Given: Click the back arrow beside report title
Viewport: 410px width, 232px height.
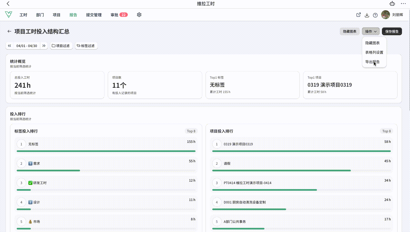Looking at the screenshot, I should [x=9, y=31].
